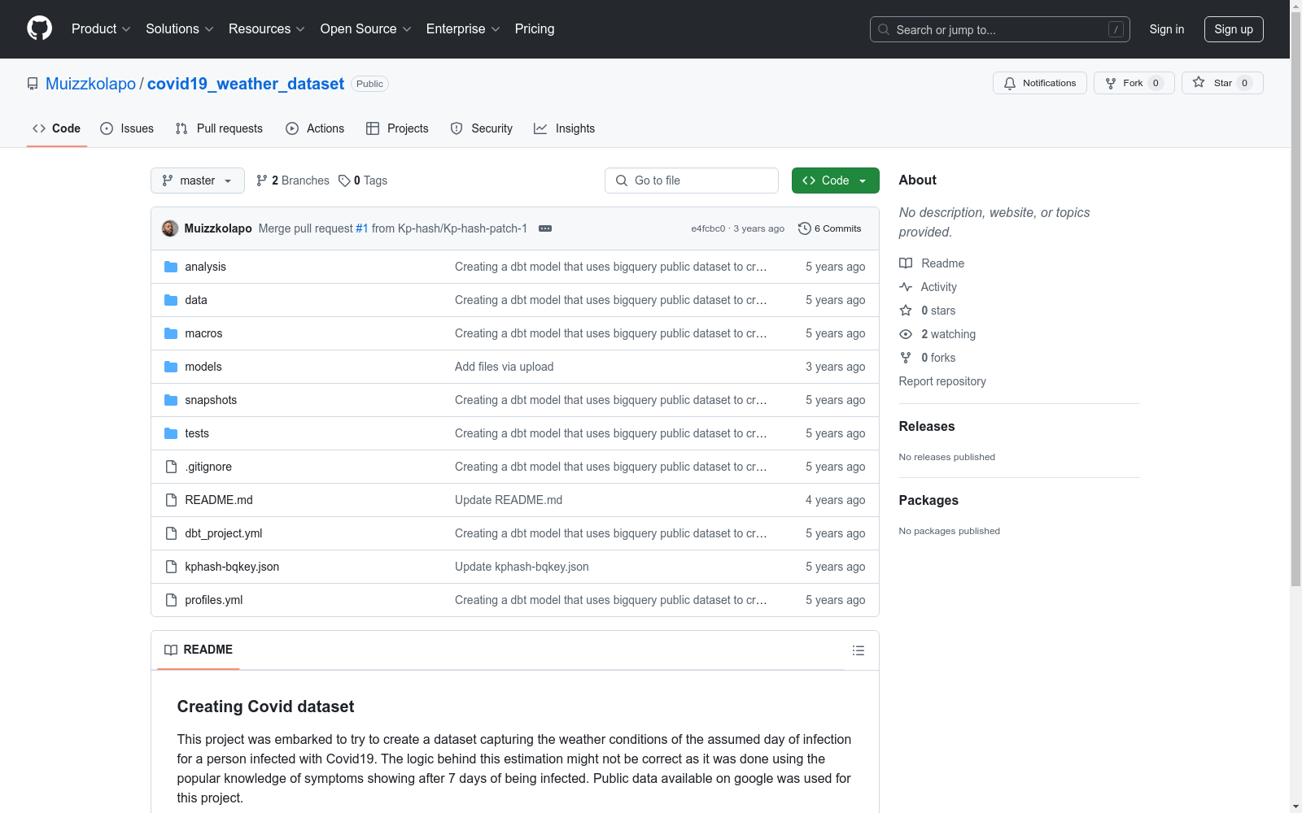Click the star icon beside 0 stars
The height and width of the screenshot is (813, 1302).
(906, 311)
